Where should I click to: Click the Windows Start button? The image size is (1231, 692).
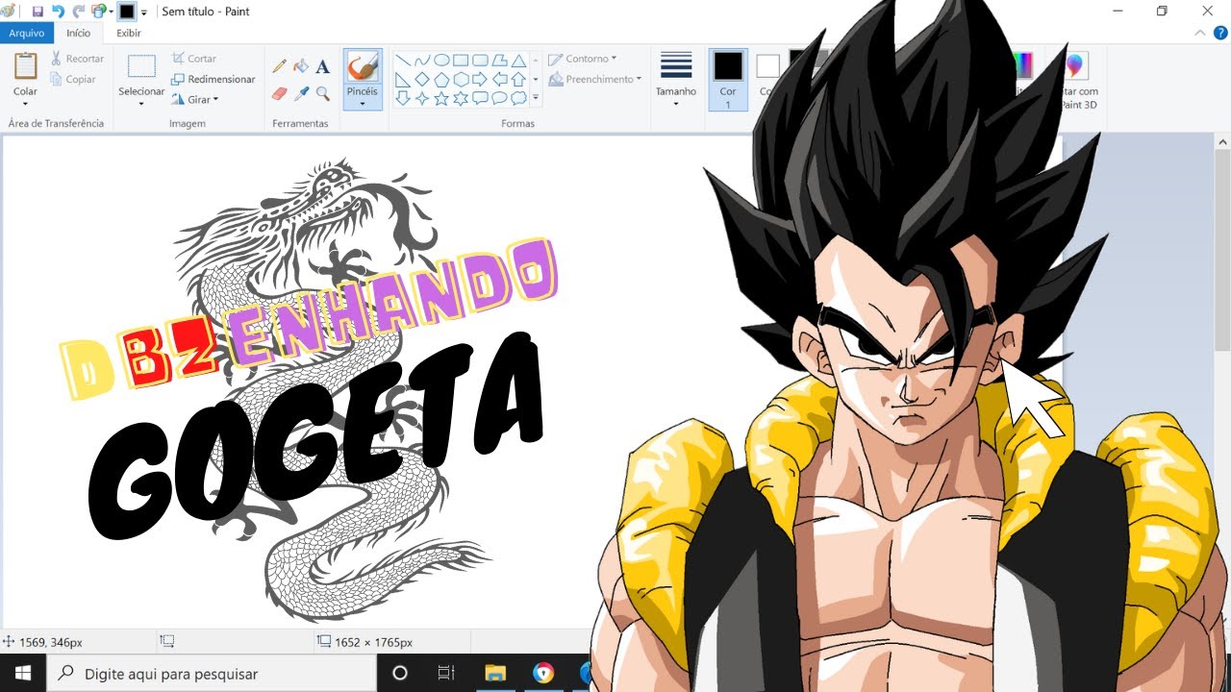pos(23,673)
